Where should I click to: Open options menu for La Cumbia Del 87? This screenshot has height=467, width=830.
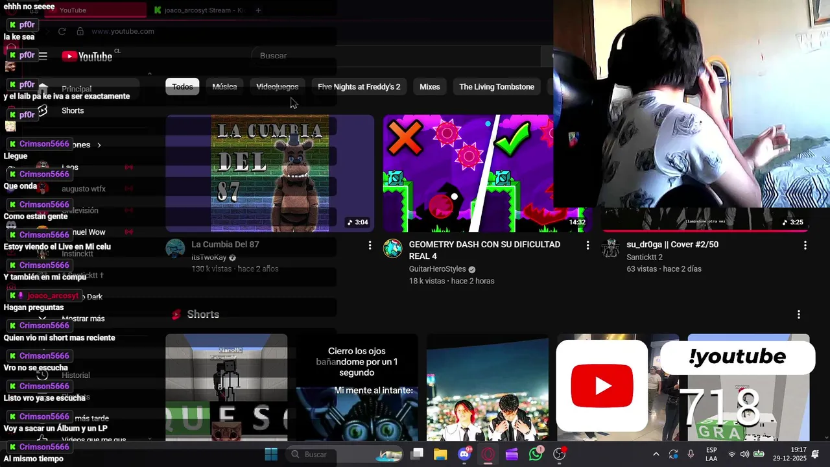(x=370, y=245)
